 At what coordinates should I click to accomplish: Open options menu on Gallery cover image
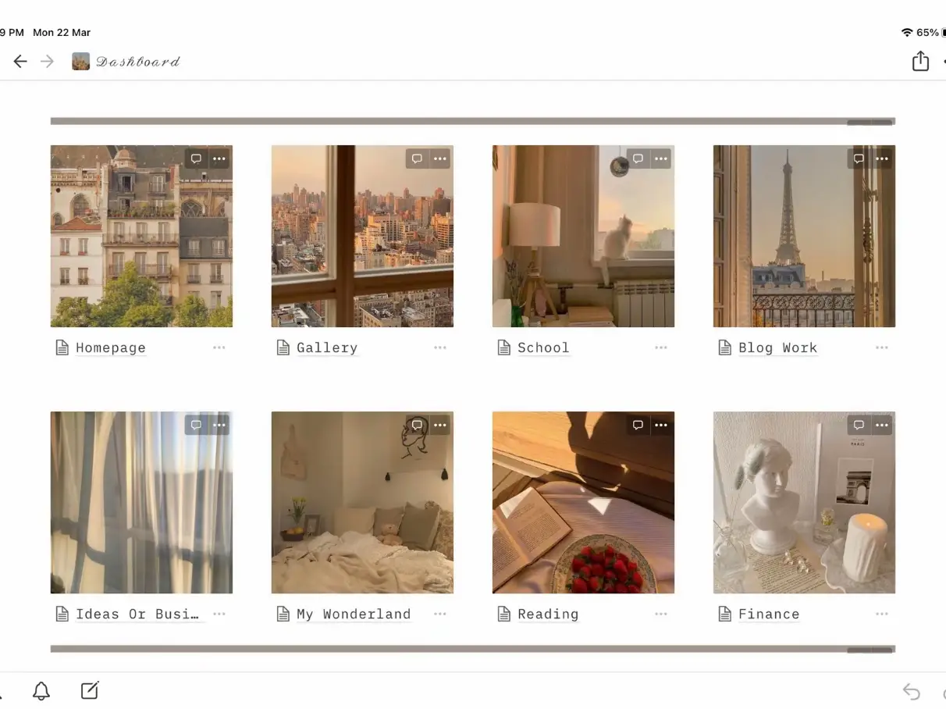coord(440,159)
